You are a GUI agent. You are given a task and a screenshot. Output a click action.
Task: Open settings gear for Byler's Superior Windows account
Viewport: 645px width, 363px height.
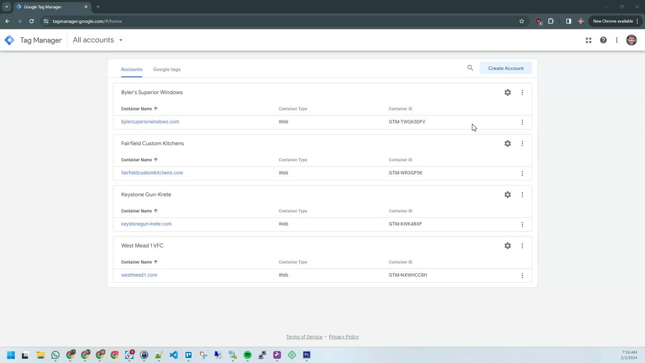[x=507, y=92]
